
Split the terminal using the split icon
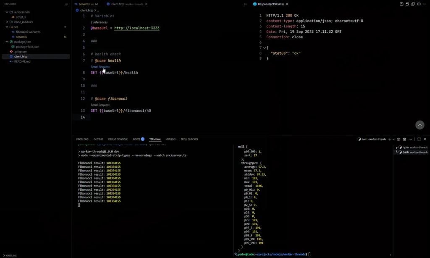(x=399, y=139)
